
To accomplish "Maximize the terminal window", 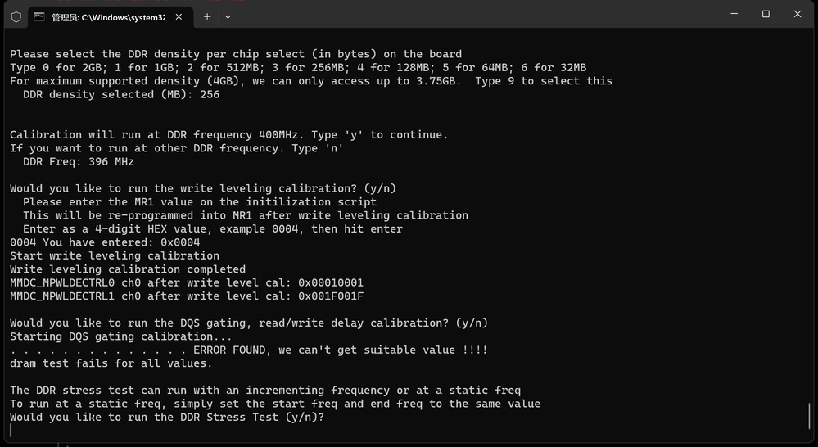I will tap(766, 14).
